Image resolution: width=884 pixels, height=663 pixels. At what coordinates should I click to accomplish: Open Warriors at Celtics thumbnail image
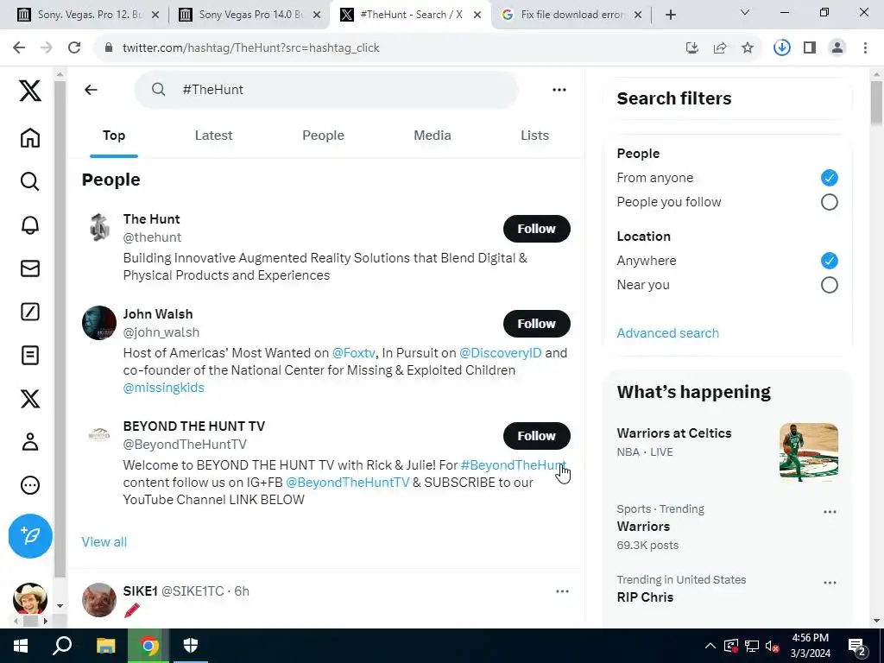coord(808,452)
